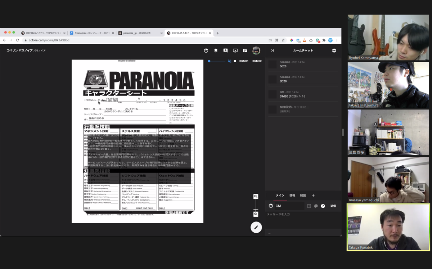The image size is (432, 269).
Task: Check the チームリーダー checkbox on sheet
Action: (171, 108)
